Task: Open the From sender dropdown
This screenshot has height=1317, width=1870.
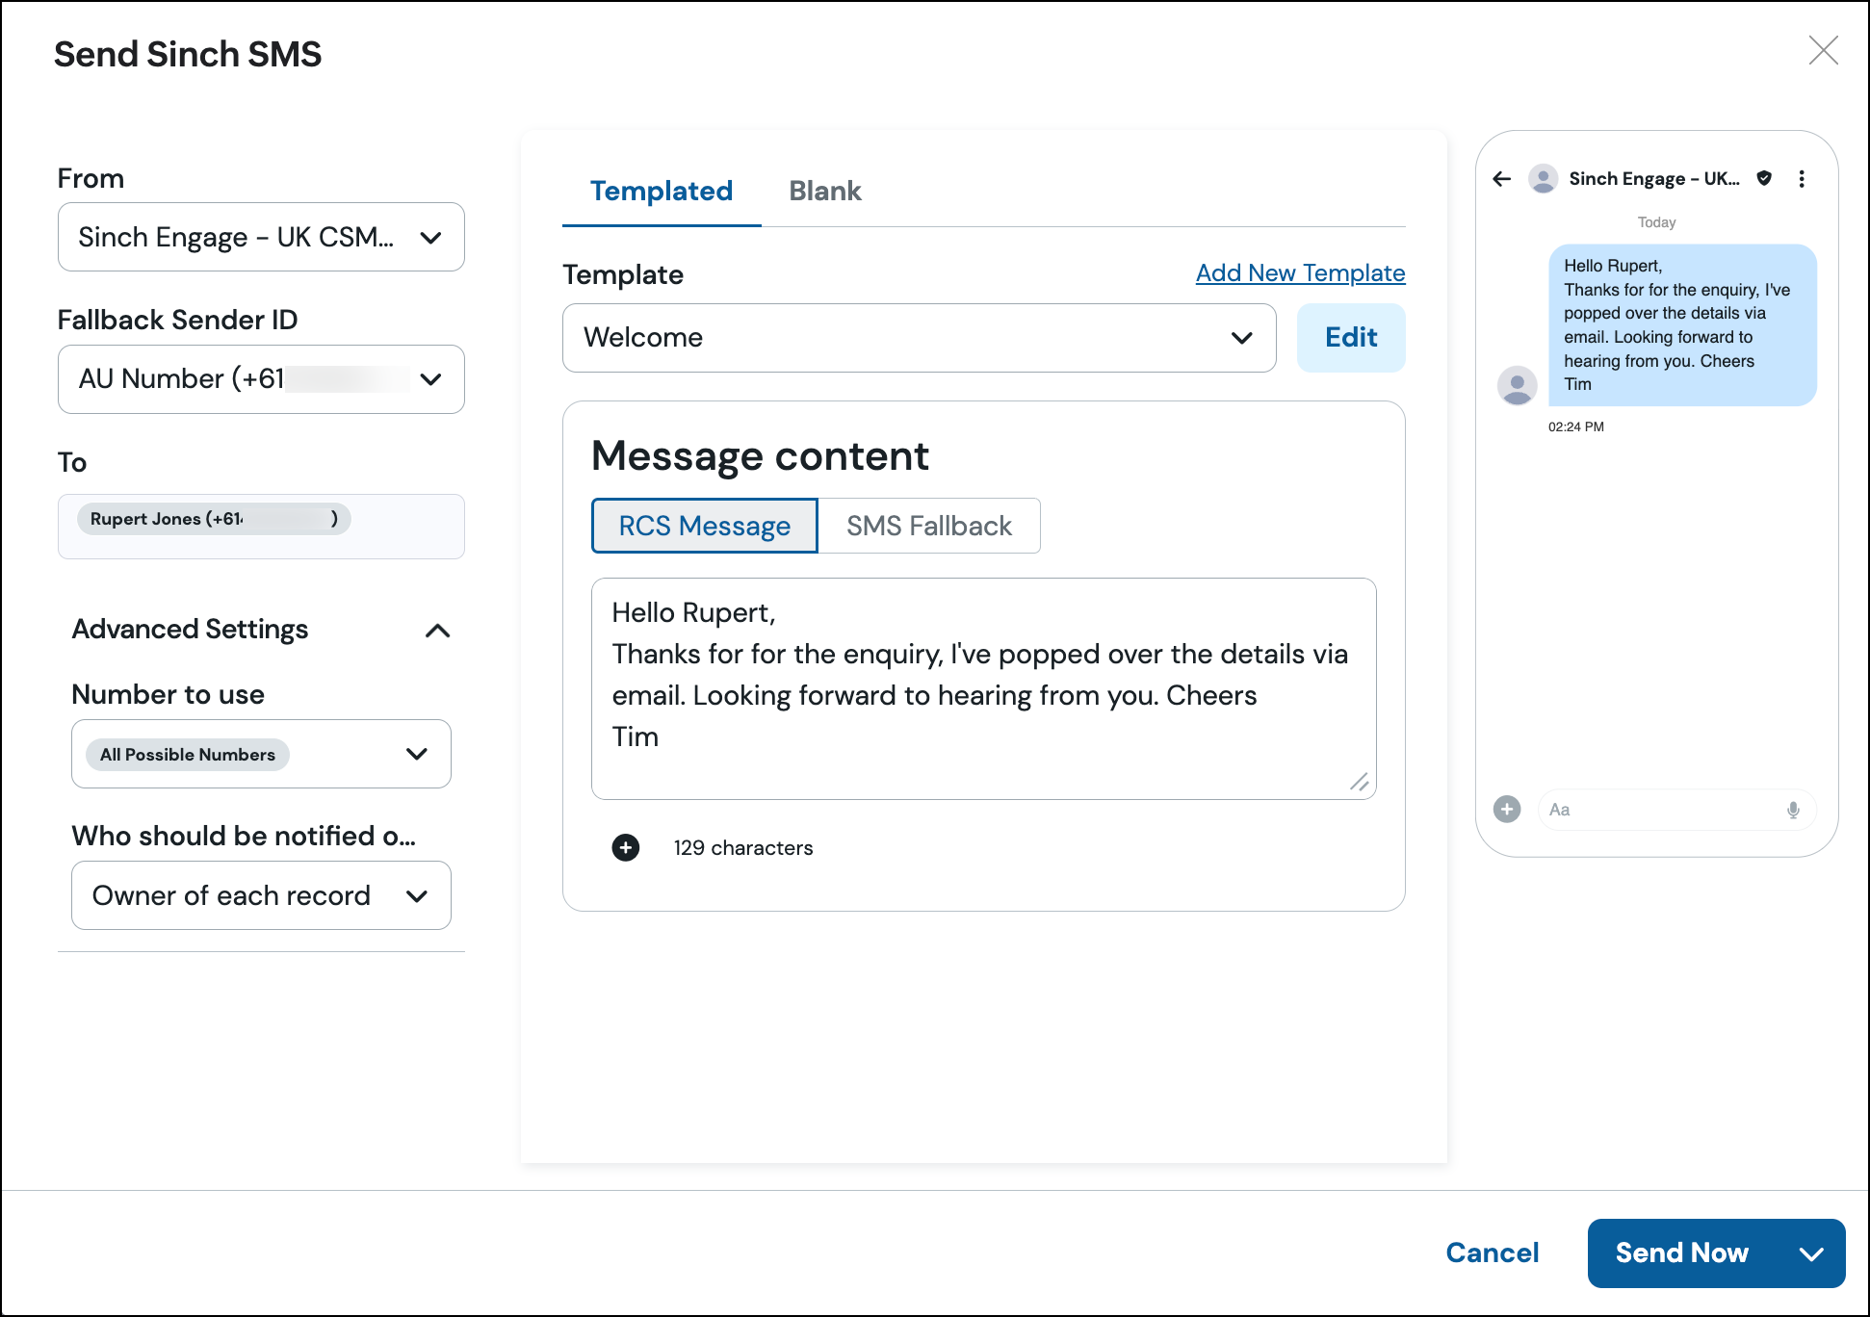Action: coord(261,237)
